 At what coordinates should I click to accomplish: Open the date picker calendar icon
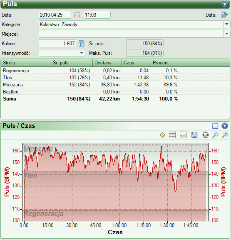point(77,15)
